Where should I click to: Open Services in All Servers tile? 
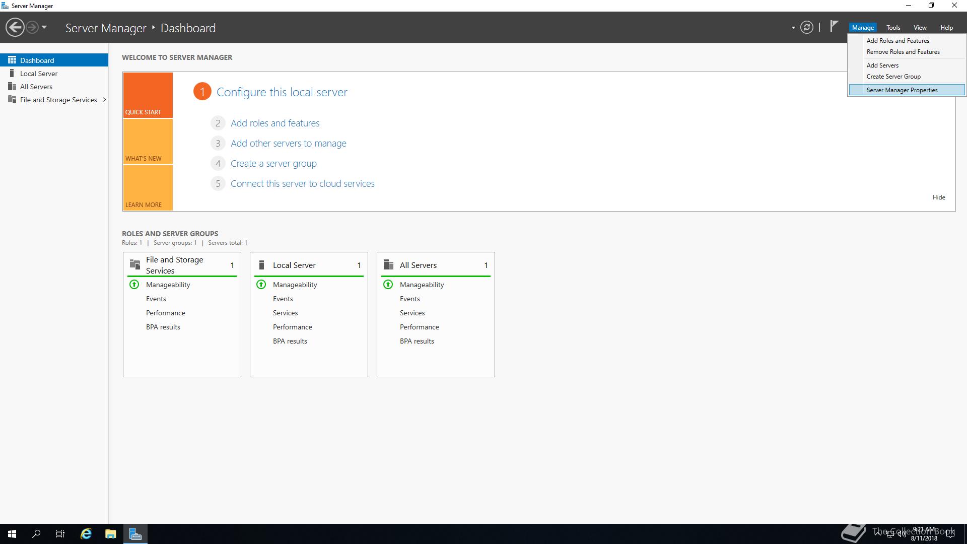[x=412, y=313]
